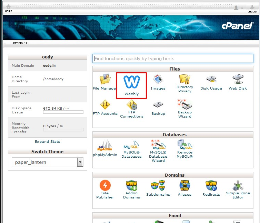Open Subdomains management
Screen dimensions: 260x223
158,185
